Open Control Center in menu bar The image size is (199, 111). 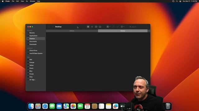tap(180, 1)
